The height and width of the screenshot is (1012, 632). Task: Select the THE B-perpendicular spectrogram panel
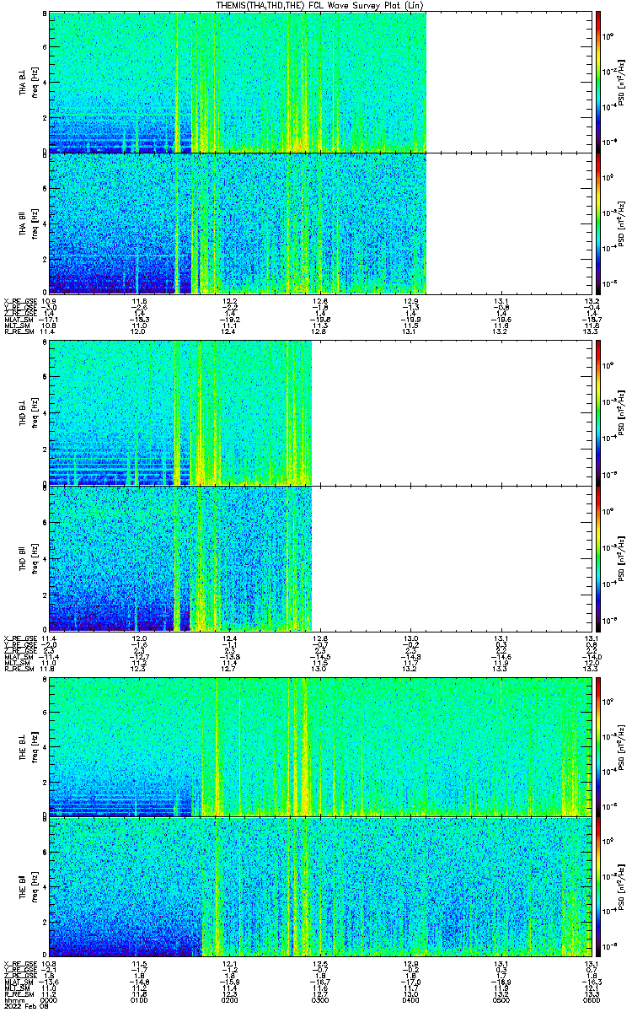[319, 746]
